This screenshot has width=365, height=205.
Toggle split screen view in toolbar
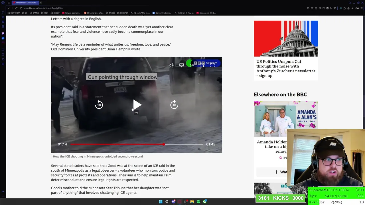point(308,8)
